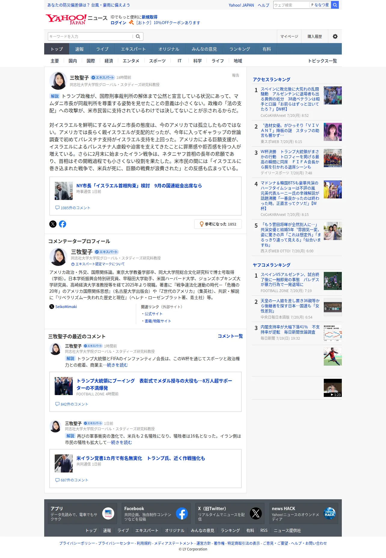386x558 pixels.
Task: Switch to the ライブ tab
Action: tap(102, 49)
